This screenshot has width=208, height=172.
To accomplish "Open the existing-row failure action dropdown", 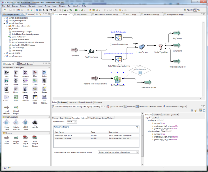I will (118, 152).
